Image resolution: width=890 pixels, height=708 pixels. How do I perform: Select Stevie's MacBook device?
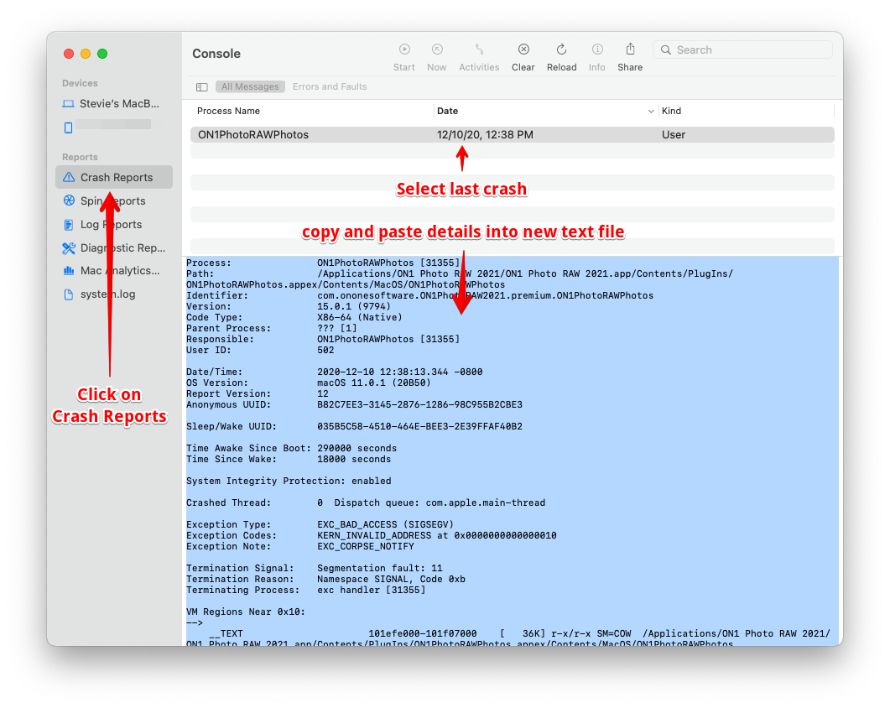click(118, 104)
